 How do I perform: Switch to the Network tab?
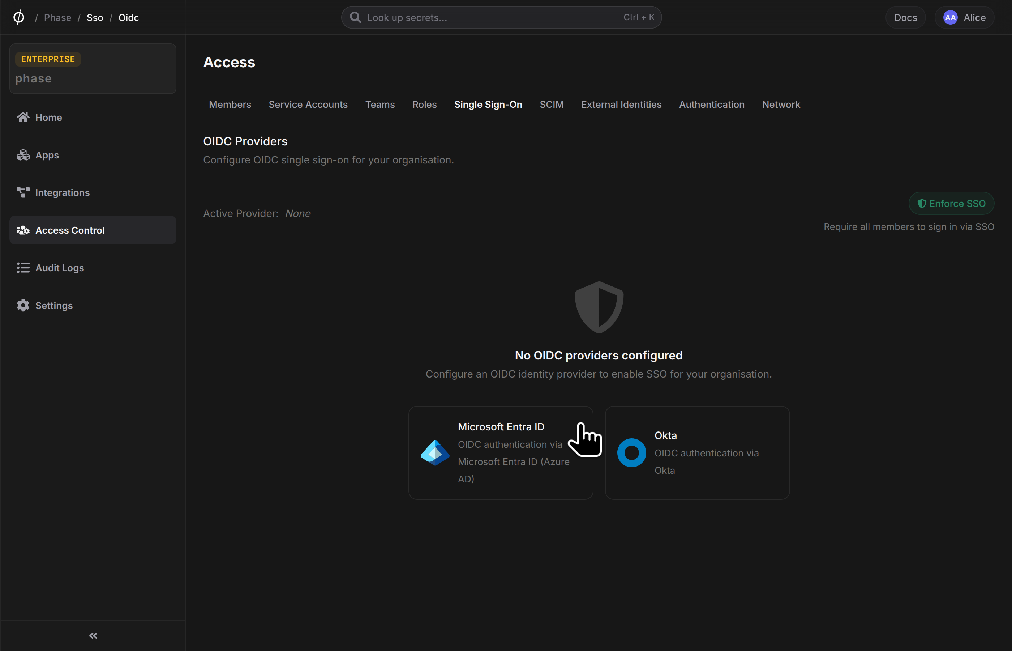781,105
